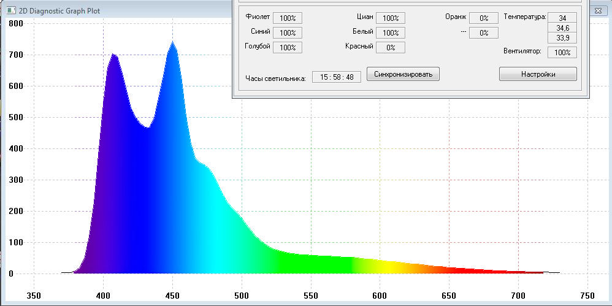Click the Красный label
The image size is (612, 306).
pos(359,46)
